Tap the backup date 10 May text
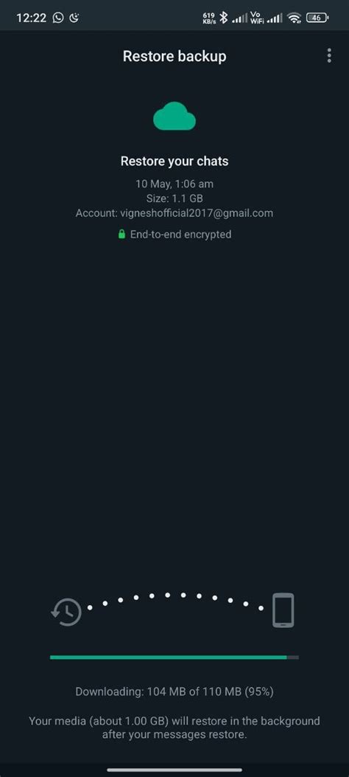The image size is (349, 777). (x=174, y=184)
